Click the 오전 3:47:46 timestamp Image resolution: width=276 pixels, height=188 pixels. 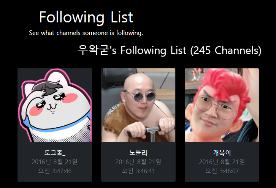click(x=55, y=171)
